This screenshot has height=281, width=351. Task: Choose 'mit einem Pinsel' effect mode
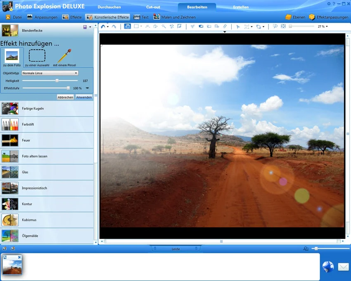point(64,58)
